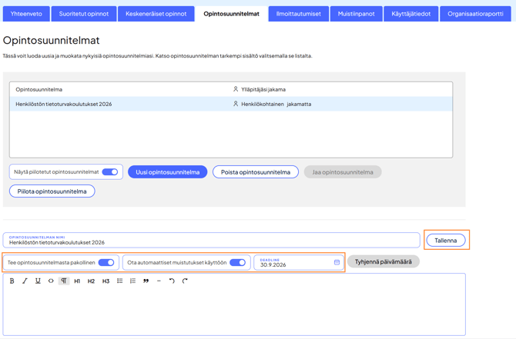Toggle underline formatting in editor
This screenshot has height=339, width=516.
point(38,281)
